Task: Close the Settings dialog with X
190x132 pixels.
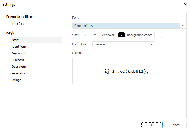Action: point(185,4)
